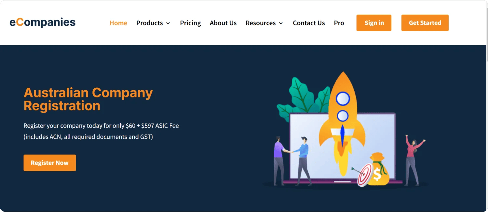This screenshot has width=488, height=212.
Task: Open the Home menu item
Action: click(x=118, y=23)
